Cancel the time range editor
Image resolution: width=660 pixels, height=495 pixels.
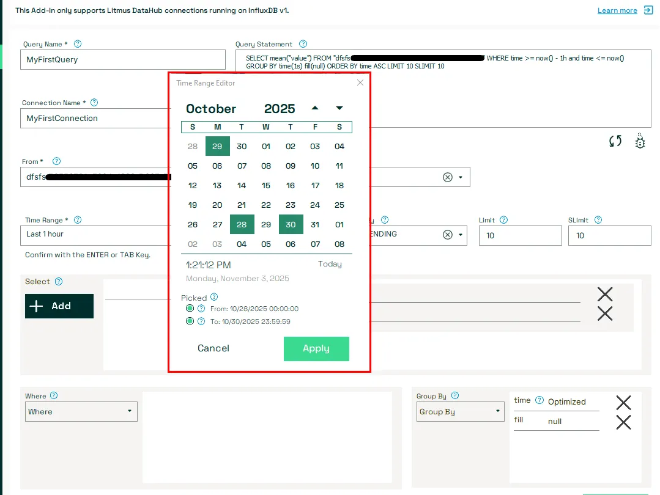point(213,348)
